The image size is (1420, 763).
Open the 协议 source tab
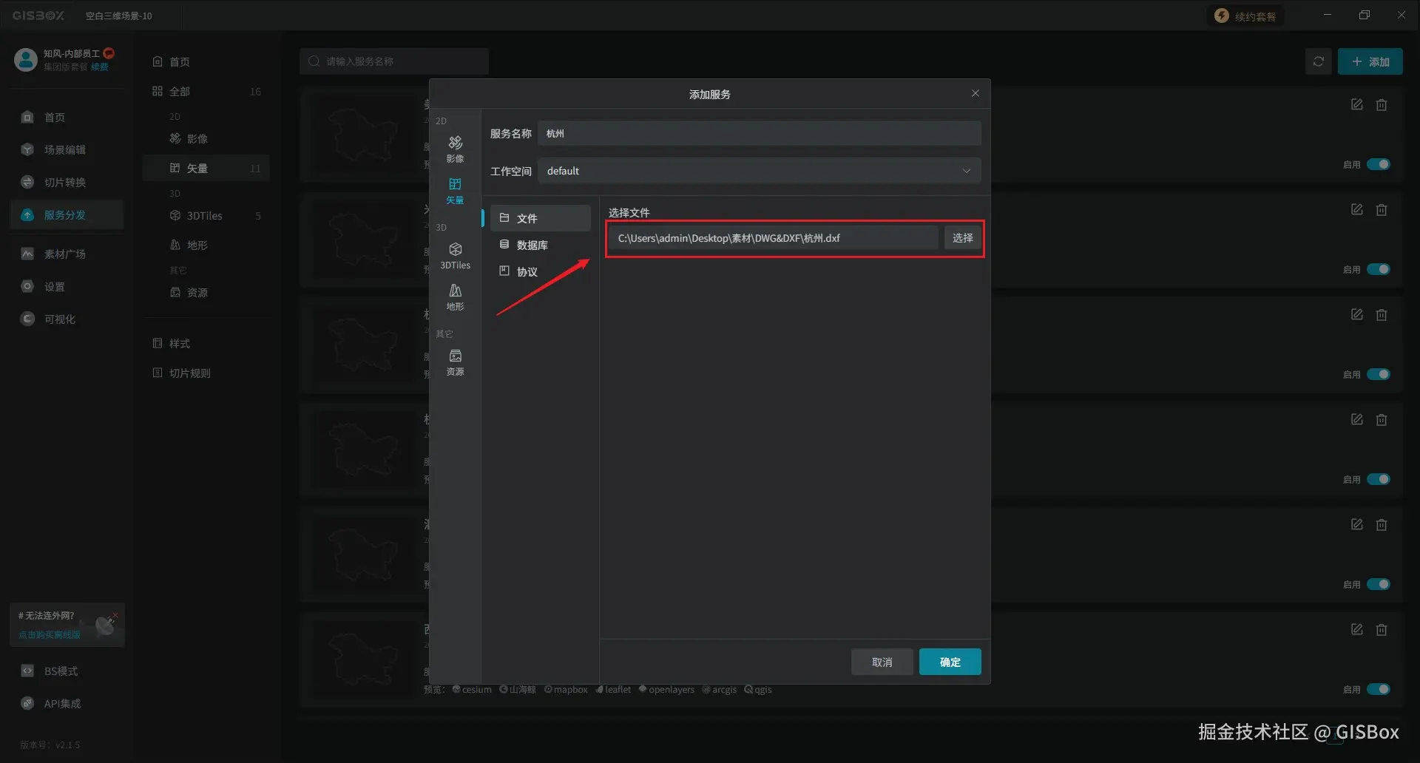(540, 271)
